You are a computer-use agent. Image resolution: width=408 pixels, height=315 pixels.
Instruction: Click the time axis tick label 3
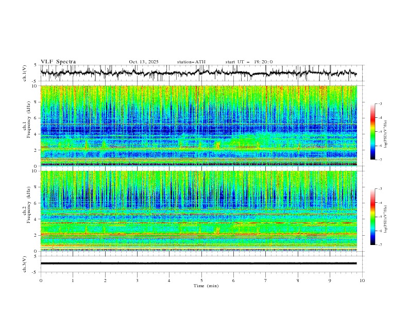pos(137,281)
